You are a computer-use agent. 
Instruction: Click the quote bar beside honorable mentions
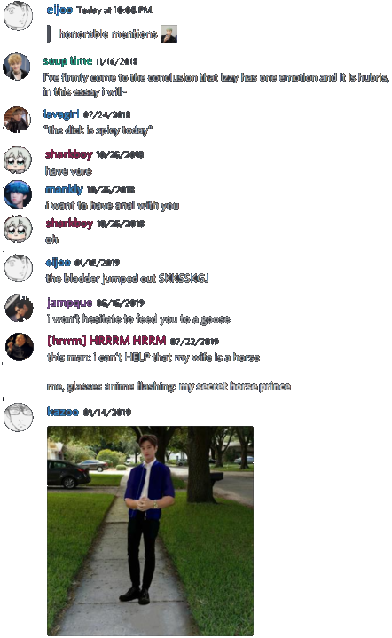pos(49,34)
